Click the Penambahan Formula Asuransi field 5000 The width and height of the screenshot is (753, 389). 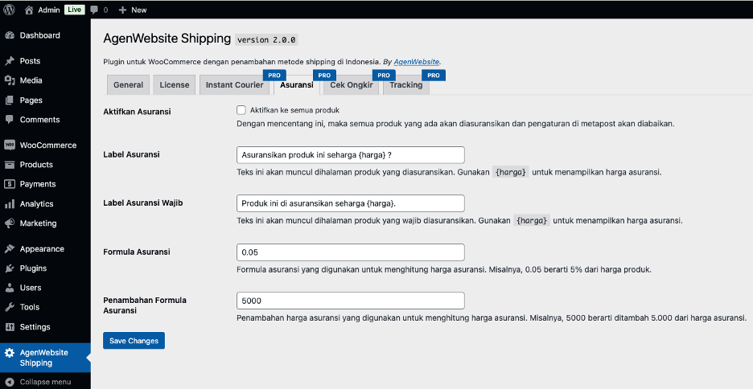(351, 301)
